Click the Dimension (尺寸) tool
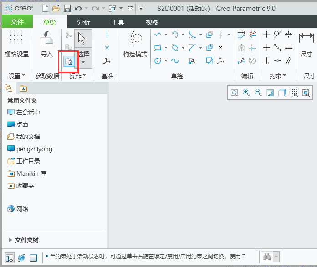Image resolution: width=317 pixels, height=267 pixels. coord(306,44)
